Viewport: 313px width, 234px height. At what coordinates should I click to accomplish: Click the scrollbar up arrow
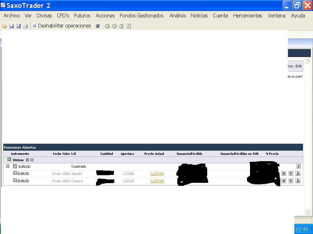(307, 60)
